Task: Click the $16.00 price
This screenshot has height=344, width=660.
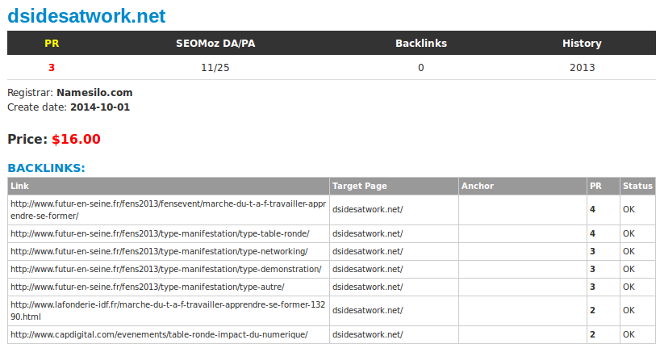Action: point(76,139)
